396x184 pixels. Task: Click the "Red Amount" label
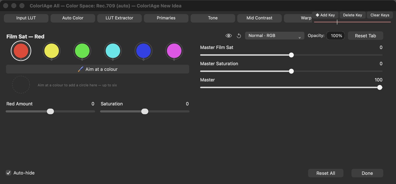[20, 104]
